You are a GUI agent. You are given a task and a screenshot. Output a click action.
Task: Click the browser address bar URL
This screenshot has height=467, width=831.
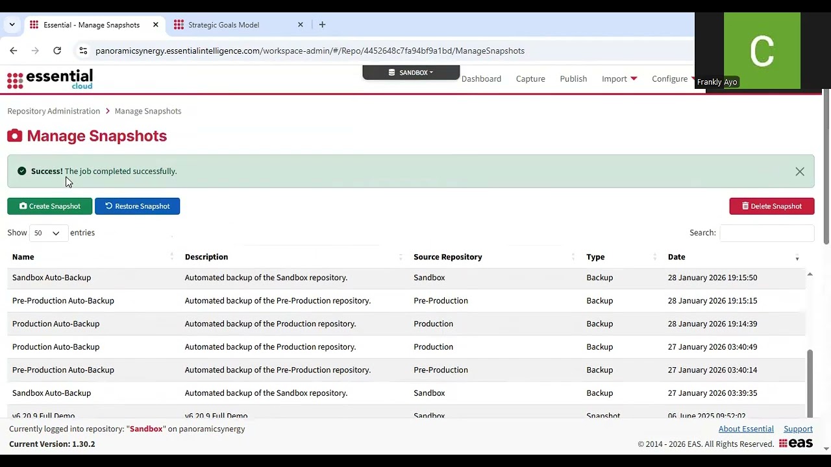click(x=310, y=51)
